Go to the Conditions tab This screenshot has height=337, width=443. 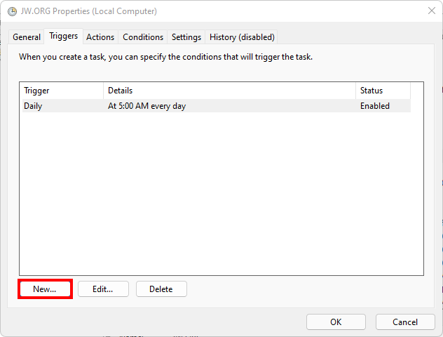click(x=143, y=37)
